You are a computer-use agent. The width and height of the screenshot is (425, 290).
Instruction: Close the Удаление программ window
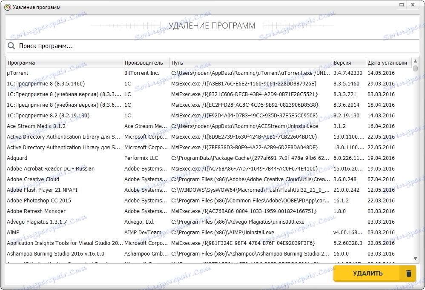click(413, 5)
